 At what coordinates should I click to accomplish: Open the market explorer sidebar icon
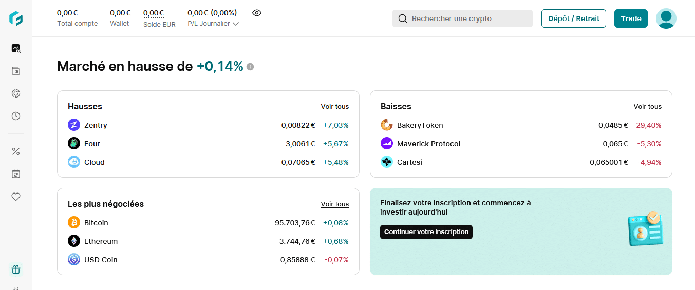[16, 48]
